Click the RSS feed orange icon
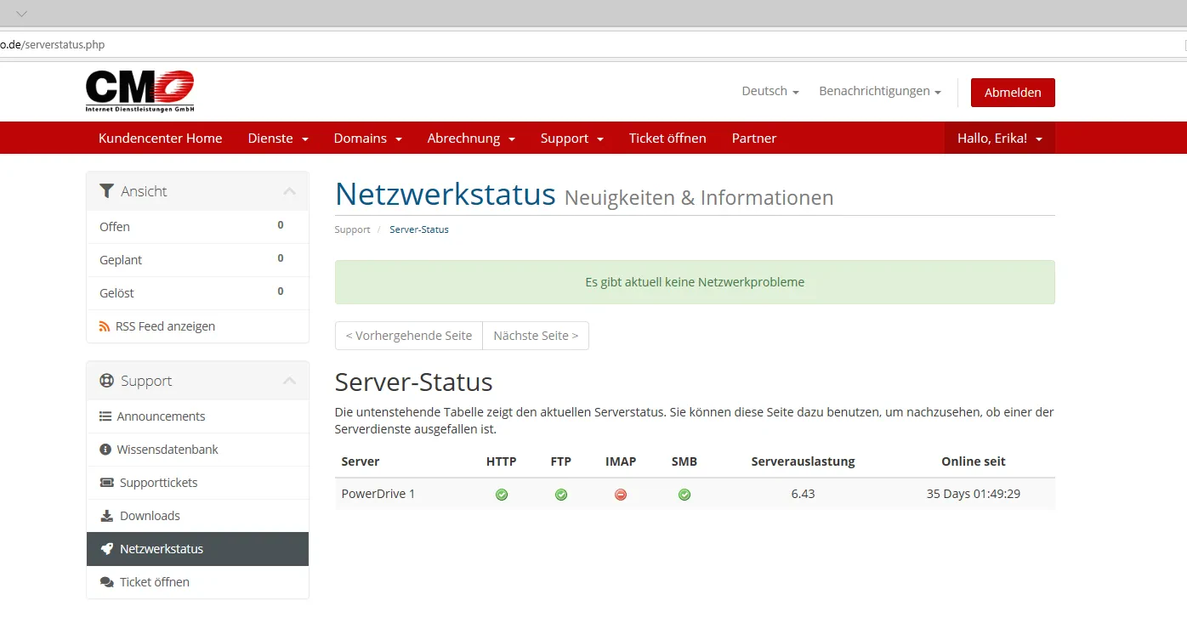Screen dimensions: 1187x617 [105, 326]
